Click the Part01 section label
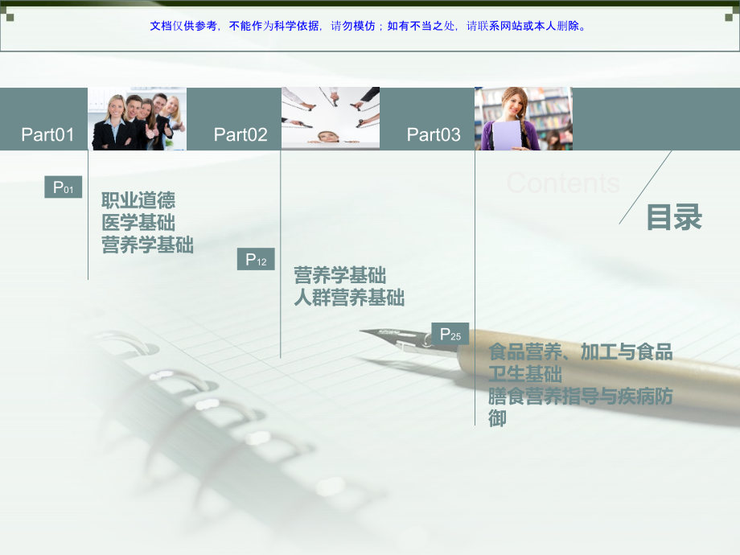740x555 pixels. 47,135
